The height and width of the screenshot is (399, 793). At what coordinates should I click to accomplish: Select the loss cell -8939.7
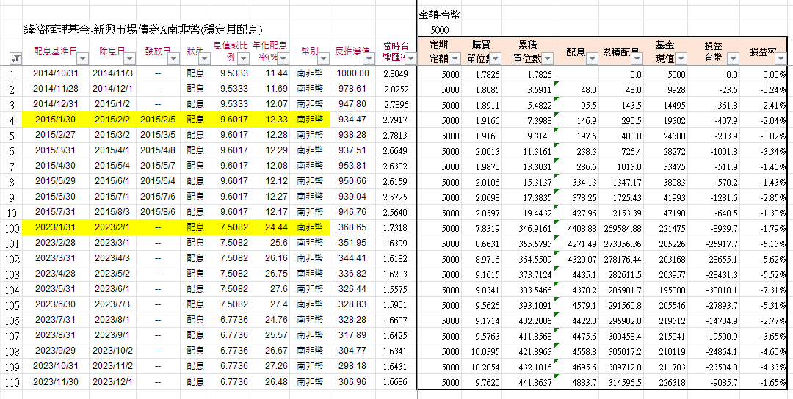714,227
